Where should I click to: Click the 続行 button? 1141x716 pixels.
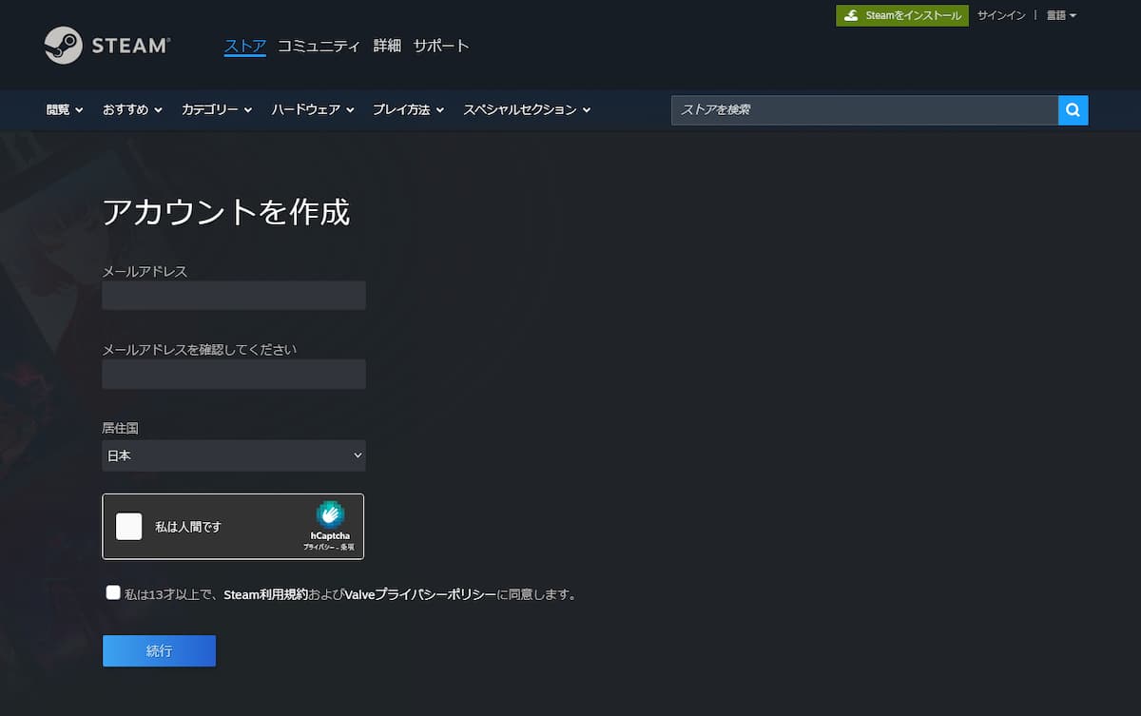[159, 650]
